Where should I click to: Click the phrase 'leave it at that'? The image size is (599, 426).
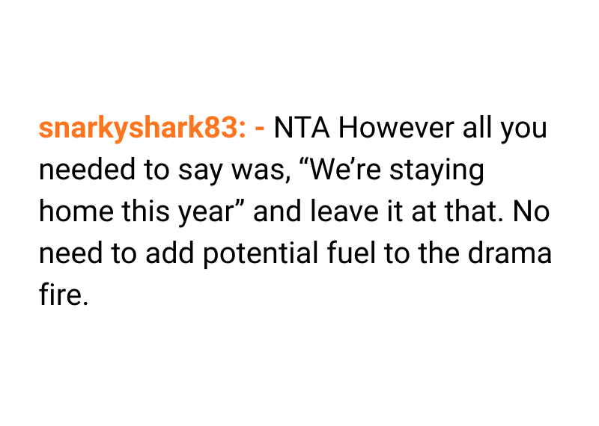[414, 212]
